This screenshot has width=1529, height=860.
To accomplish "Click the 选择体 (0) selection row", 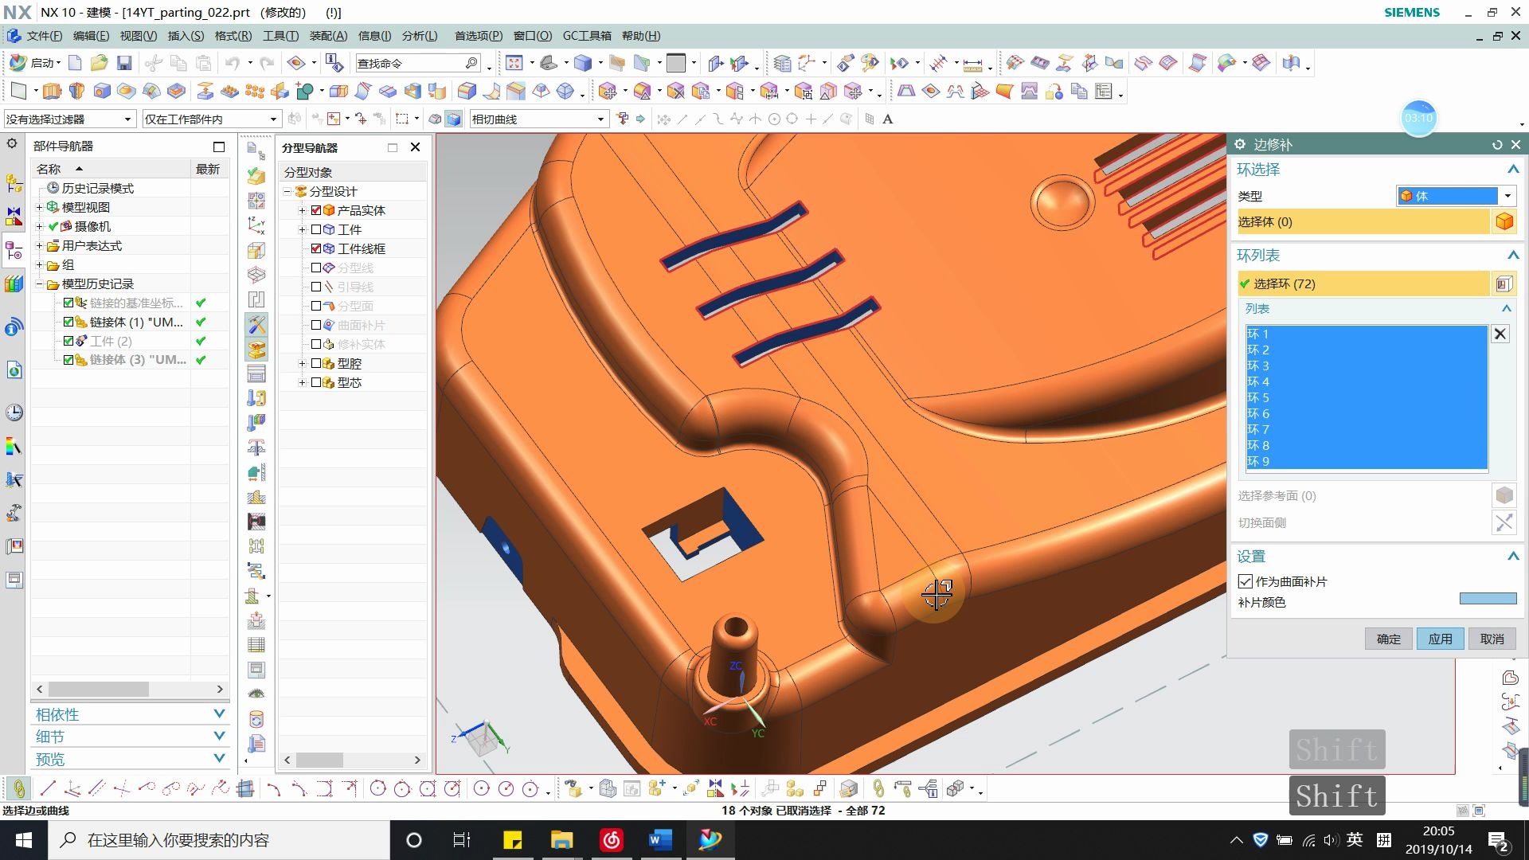I will coord(1363,221).
